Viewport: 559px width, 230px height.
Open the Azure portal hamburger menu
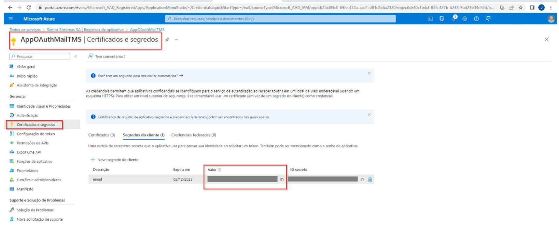click(x=11, y=19)
